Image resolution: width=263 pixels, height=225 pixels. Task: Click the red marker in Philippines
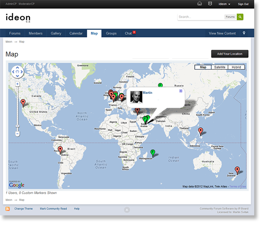coord(200,131)
